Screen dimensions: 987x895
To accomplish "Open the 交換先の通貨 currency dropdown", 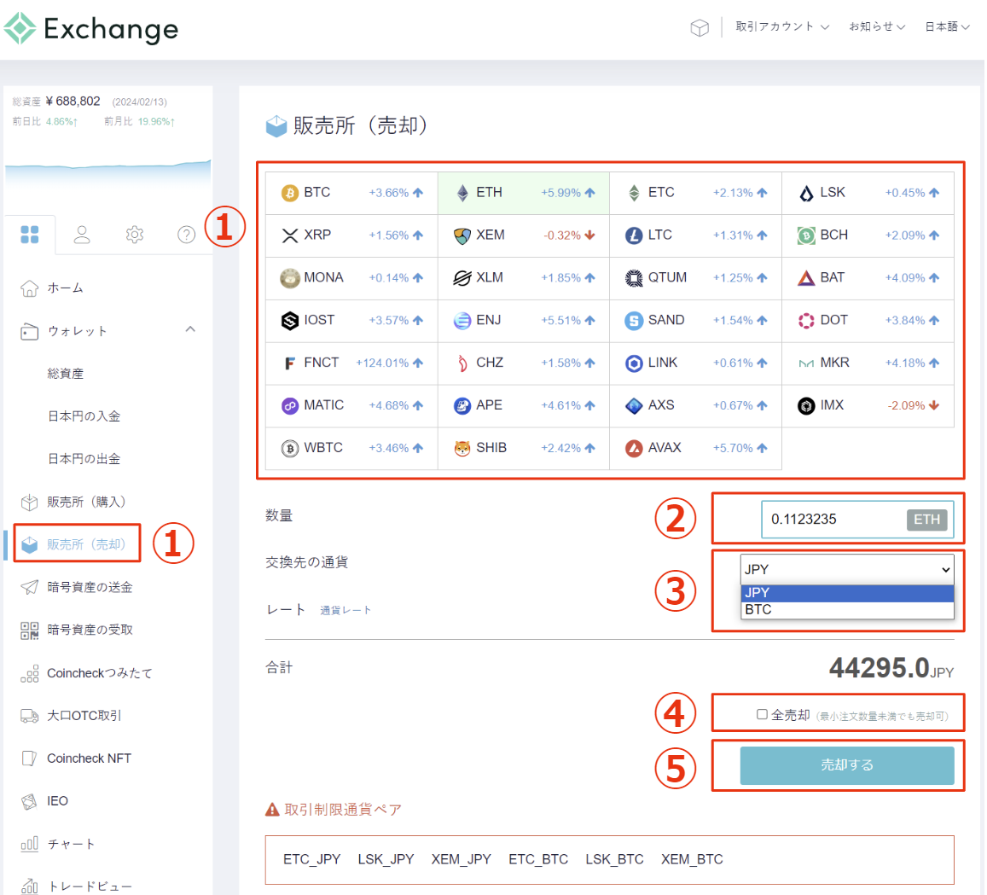I will (847, 569).
